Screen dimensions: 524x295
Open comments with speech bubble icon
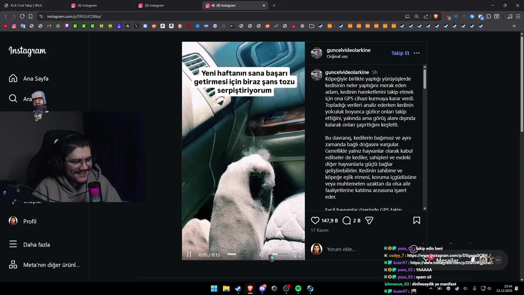pyautogui.click(x=347, y=220)
